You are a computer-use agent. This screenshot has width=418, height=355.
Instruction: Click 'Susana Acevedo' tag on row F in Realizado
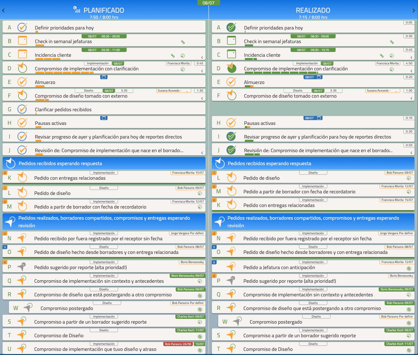[383, 91]
